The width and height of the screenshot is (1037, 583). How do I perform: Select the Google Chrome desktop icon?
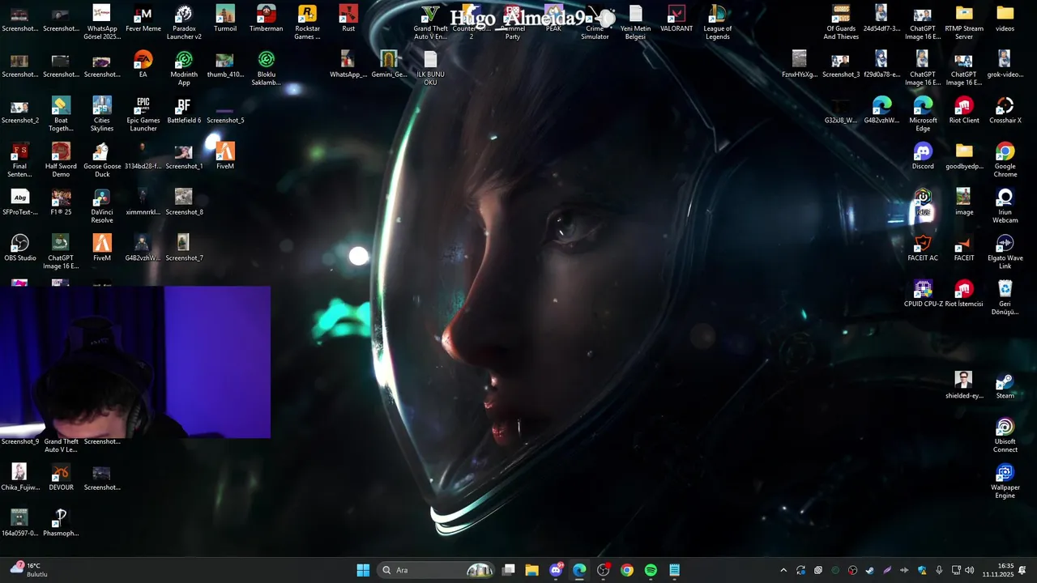[1005, 160]
